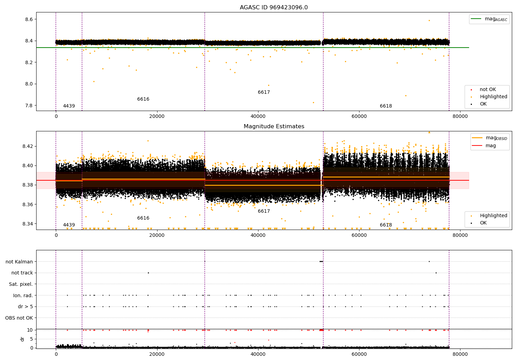Click y-axis tick 8.6 in top plot

tap(29, 20)
